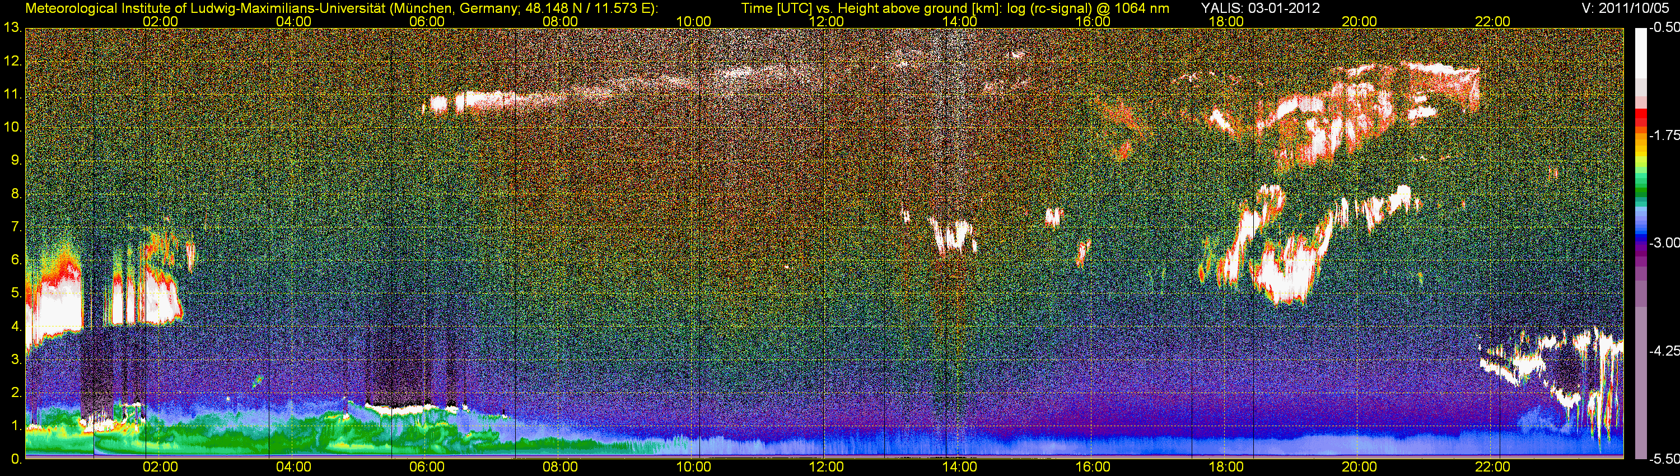Viewport: 1680px width, 476px height.
Task: Click the 10:00 label on the top time axis
Action: coord(693,21)
